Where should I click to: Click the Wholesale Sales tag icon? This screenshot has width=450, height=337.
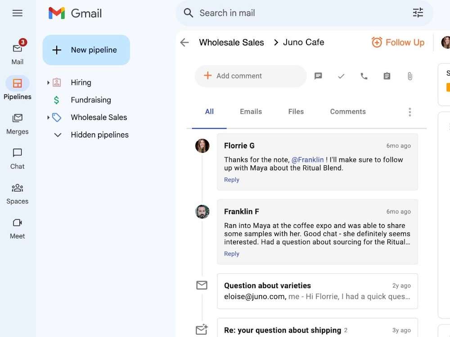(x=57, y=117)
